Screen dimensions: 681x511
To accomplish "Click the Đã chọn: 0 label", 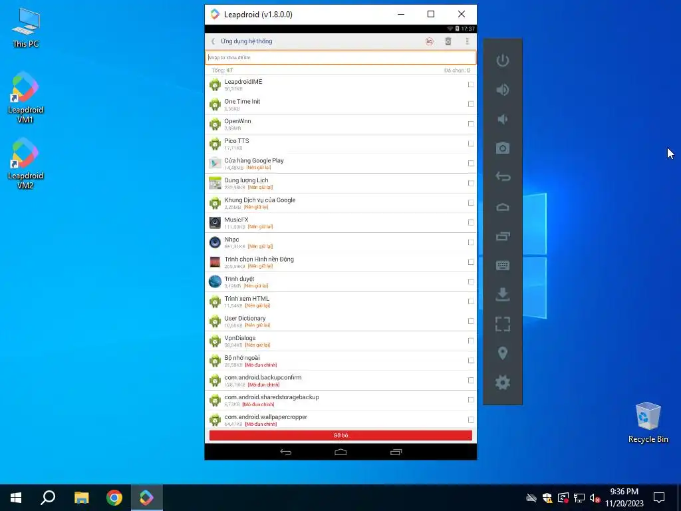I will coord(457,71).
